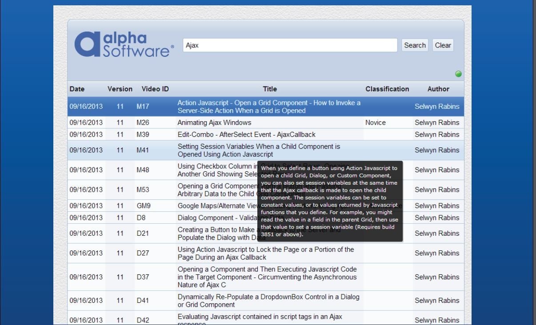Screen dimensions: 536x325
Task: Click the Classification column header
Action: [387, 89]
